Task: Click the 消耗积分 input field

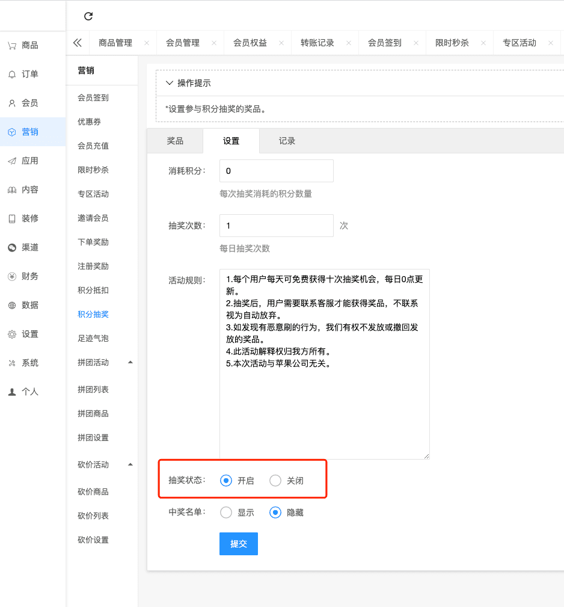Action: [276, 171]
